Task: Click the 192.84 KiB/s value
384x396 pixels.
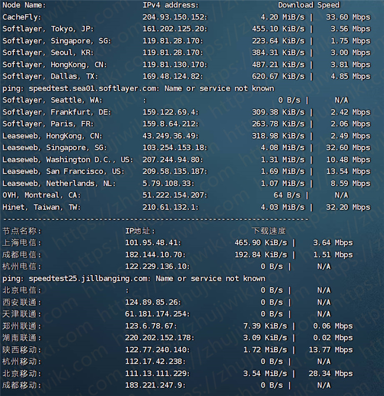Action: 261,254
